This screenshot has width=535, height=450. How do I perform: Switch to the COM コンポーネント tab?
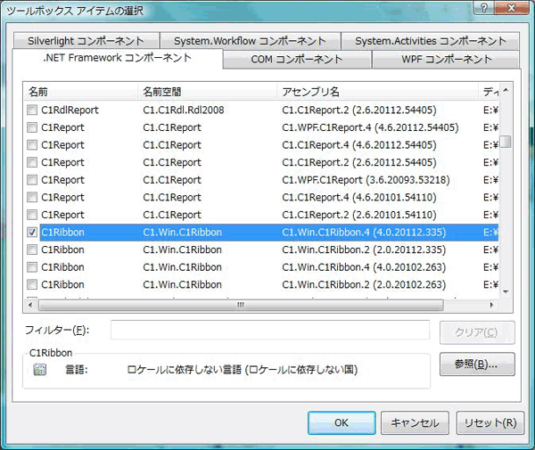pyautogui.click(x=297, y=60)
